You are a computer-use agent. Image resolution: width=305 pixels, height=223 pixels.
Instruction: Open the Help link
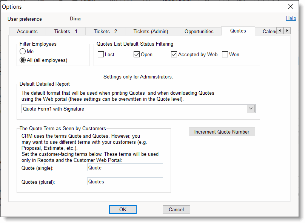coord(291,18)
